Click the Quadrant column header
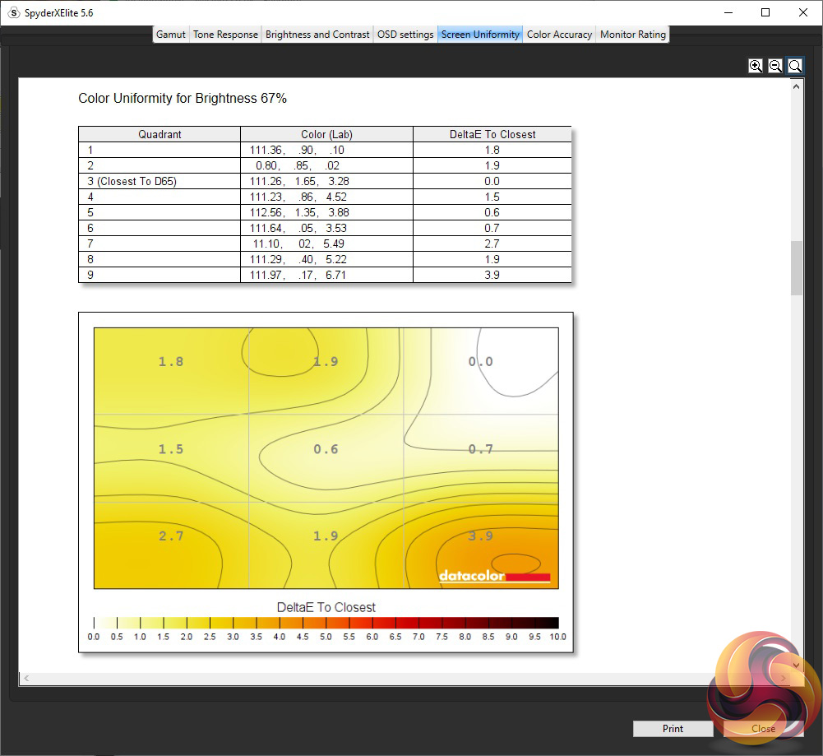Viewport: 823px width, 756px height. coord(160,134)
